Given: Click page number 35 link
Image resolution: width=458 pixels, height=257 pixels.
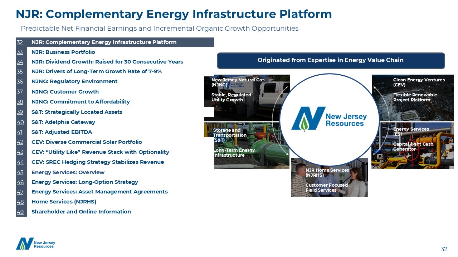Looking at the screenshot, I should [x=20, y=72].
